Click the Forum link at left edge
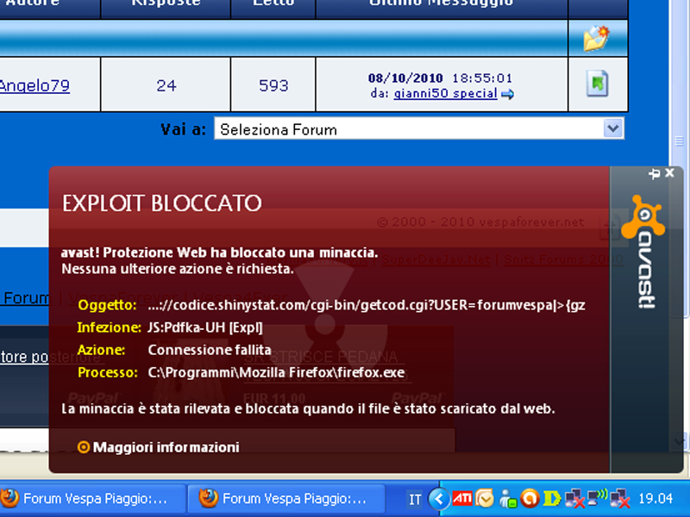Screen dimensions: 690x517 25,298
